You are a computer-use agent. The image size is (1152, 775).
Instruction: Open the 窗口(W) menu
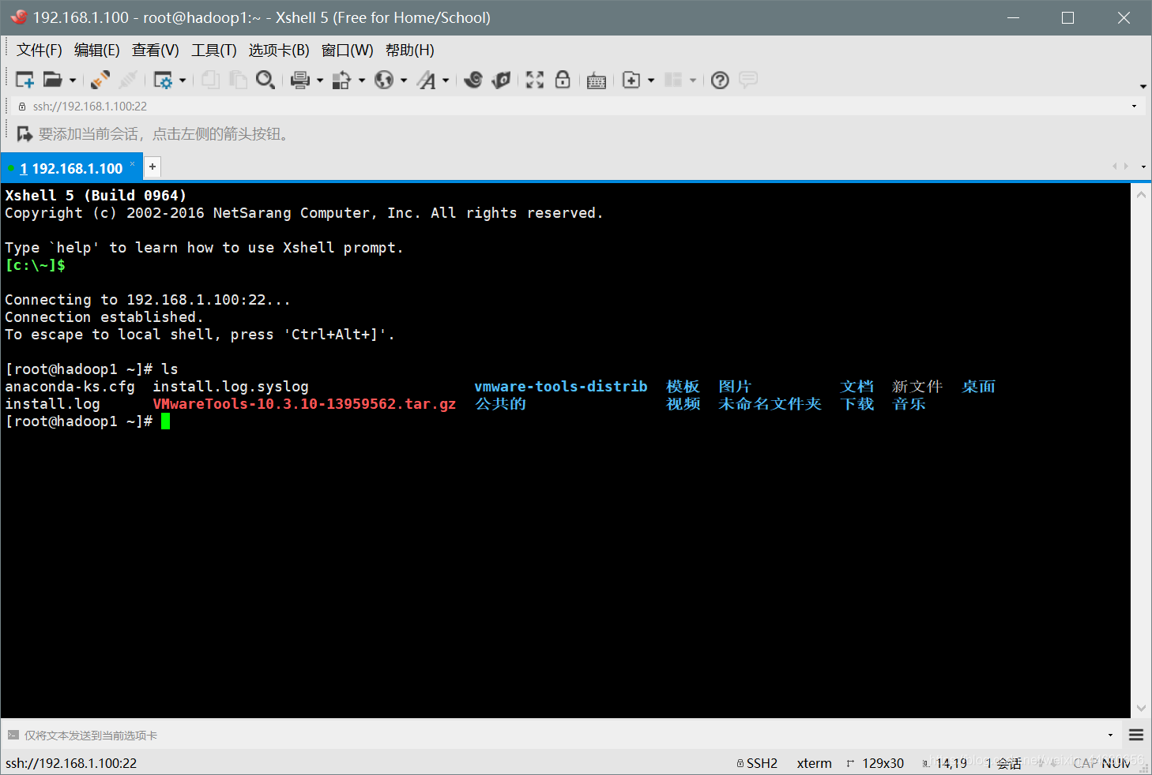347,51
